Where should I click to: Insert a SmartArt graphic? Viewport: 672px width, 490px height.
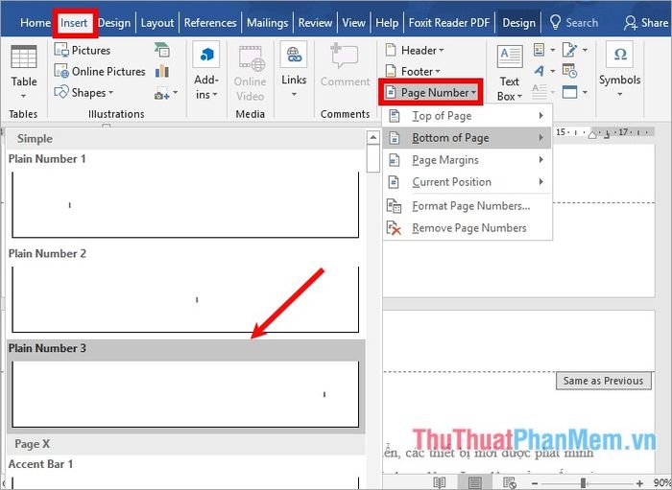[x=162, y=50]
